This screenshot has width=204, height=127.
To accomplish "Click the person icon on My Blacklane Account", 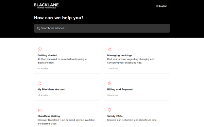I will 40,83.
